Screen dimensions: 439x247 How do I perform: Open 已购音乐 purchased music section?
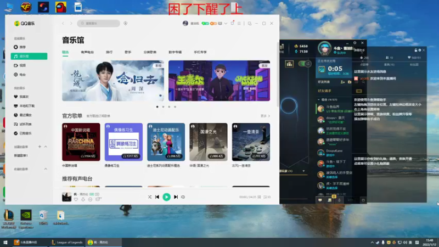pos(22,133)
